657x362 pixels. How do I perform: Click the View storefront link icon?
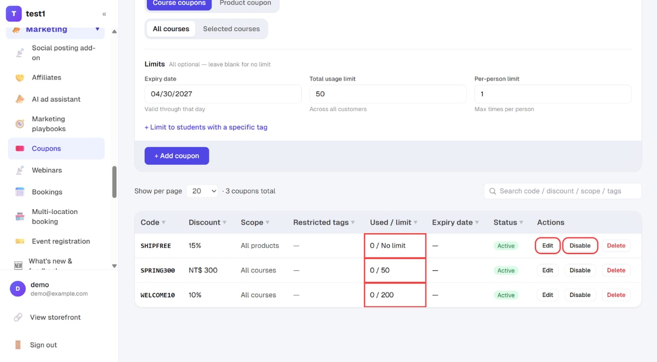point(18,317)
